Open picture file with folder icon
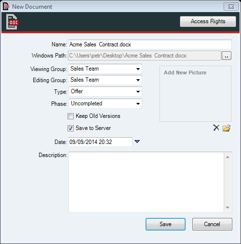Image resolution: width=241 pixels, height=244 pixels. (x=227, y=128)
